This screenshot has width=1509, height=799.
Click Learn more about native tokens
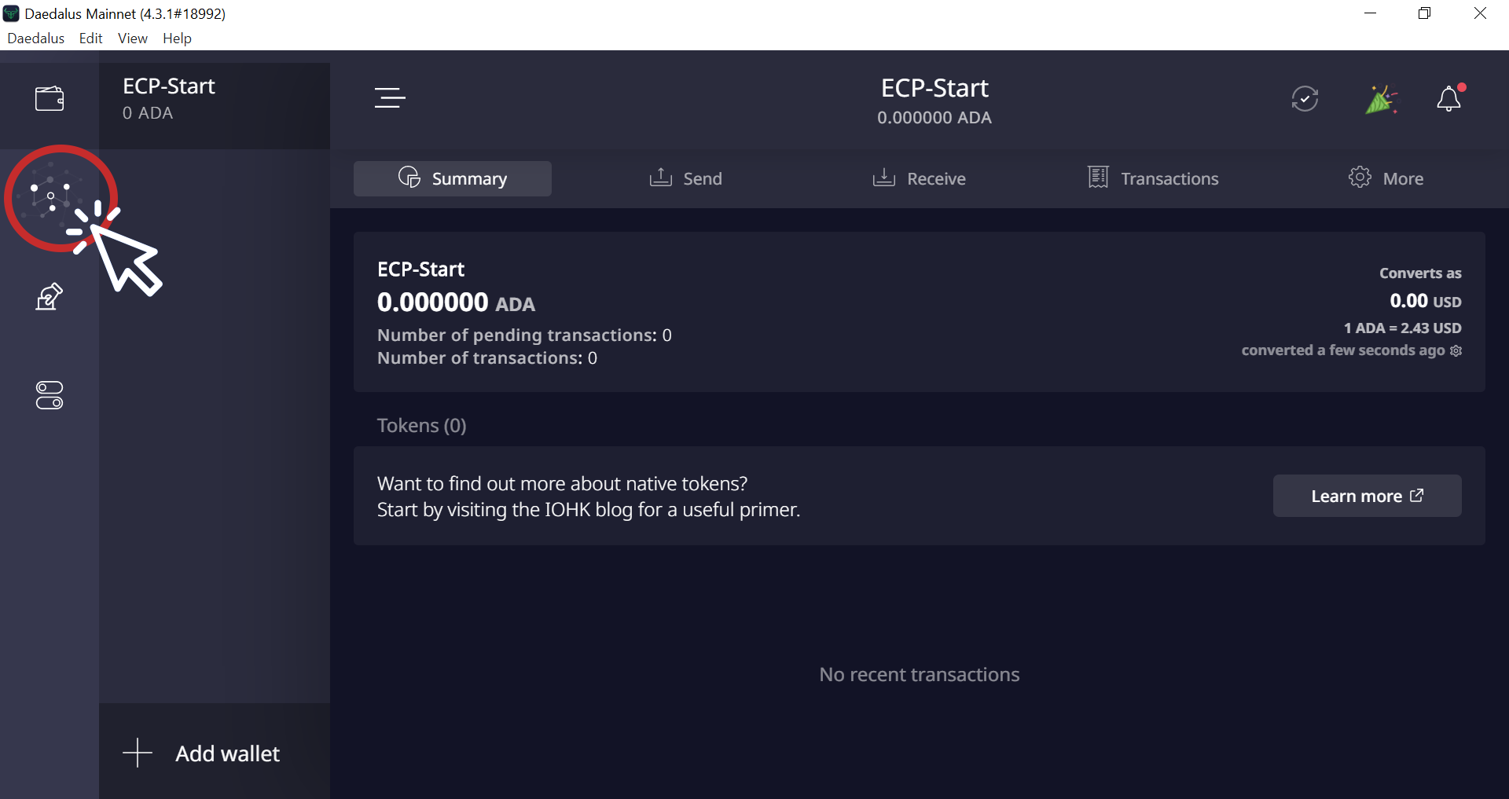(x=1366, y=496)
